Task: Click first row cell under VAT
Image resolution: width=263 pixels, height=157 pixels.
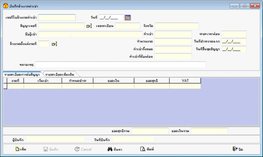Action: tap(185, 86)
